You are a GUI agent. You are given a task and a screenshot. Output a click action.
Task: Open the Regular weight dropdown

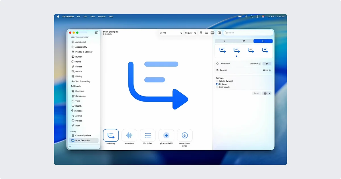[190, 33]
